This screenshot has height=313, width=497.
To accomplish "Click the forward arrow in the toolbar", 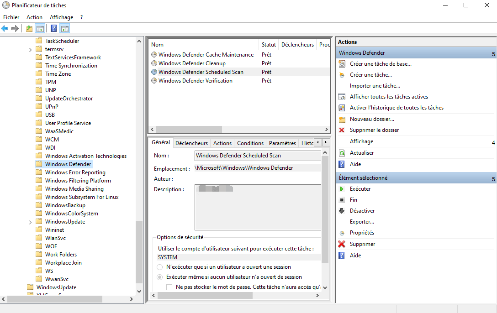I will pyautogui.click(x=15, y=29).
